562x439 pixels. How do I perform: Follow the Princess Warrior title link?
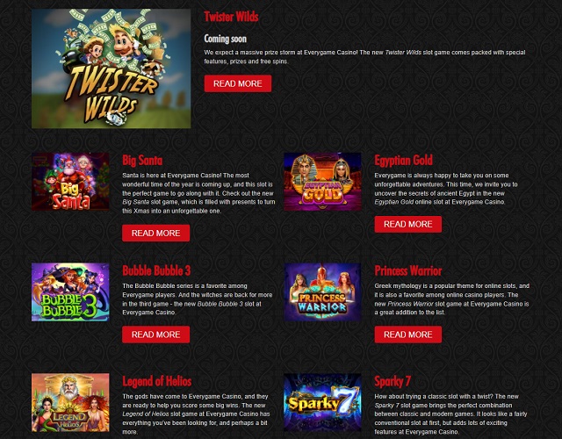coord(408,270)
